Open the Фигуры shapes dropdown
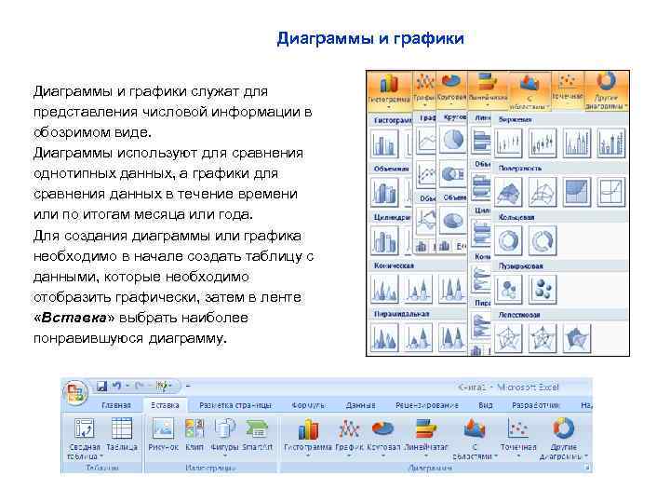The image size is (670, 503). pos(224,436)
